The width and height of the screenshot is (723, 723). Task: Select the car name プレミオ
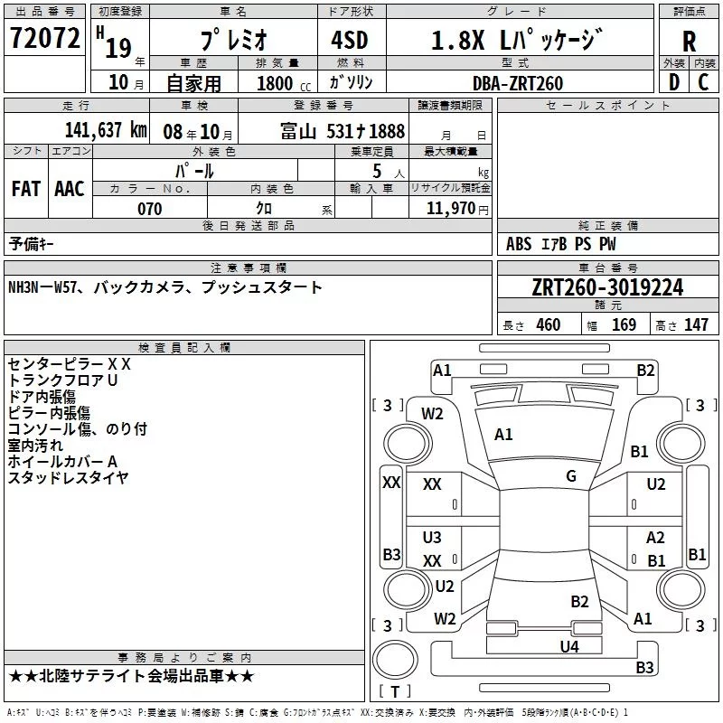tap(234, 40)
